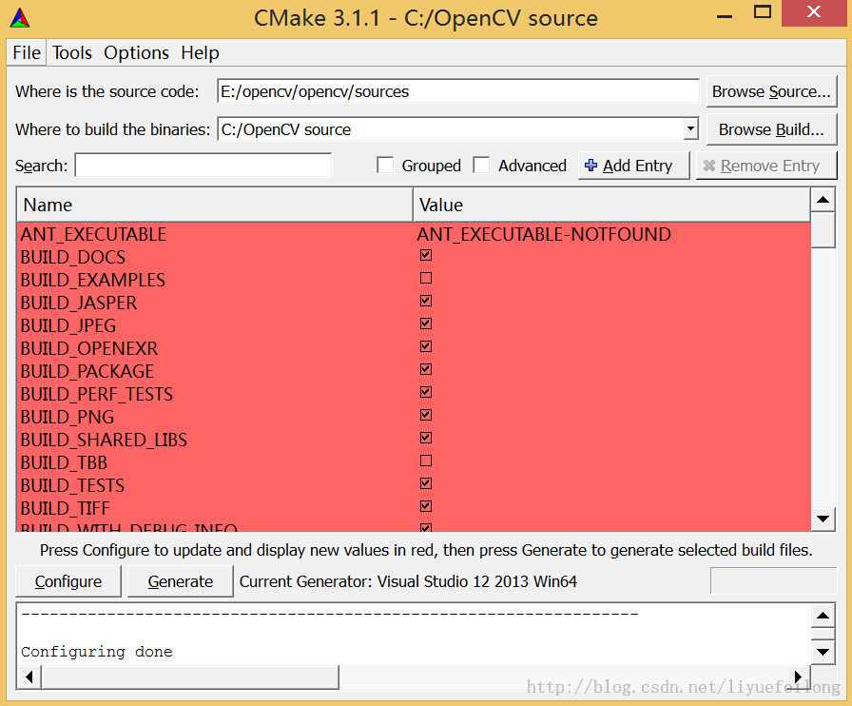Screen dimensions: 852x706
Task: Sort by the Value column header
Action: click(x=611, y=206)
